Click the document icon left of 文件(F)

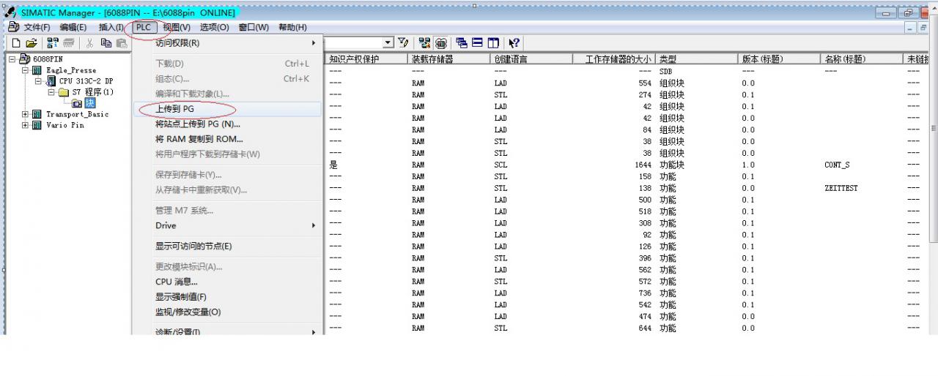click(x=13, y=27)
